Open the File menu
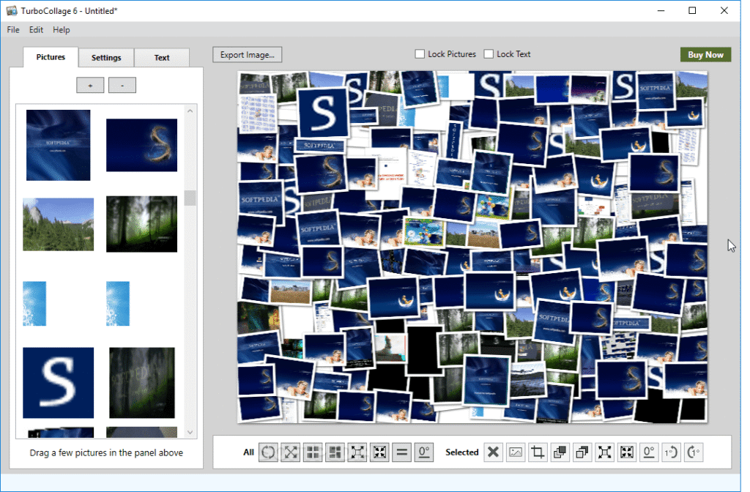Screen dimensions: 750x492 (x=13, y=30)
